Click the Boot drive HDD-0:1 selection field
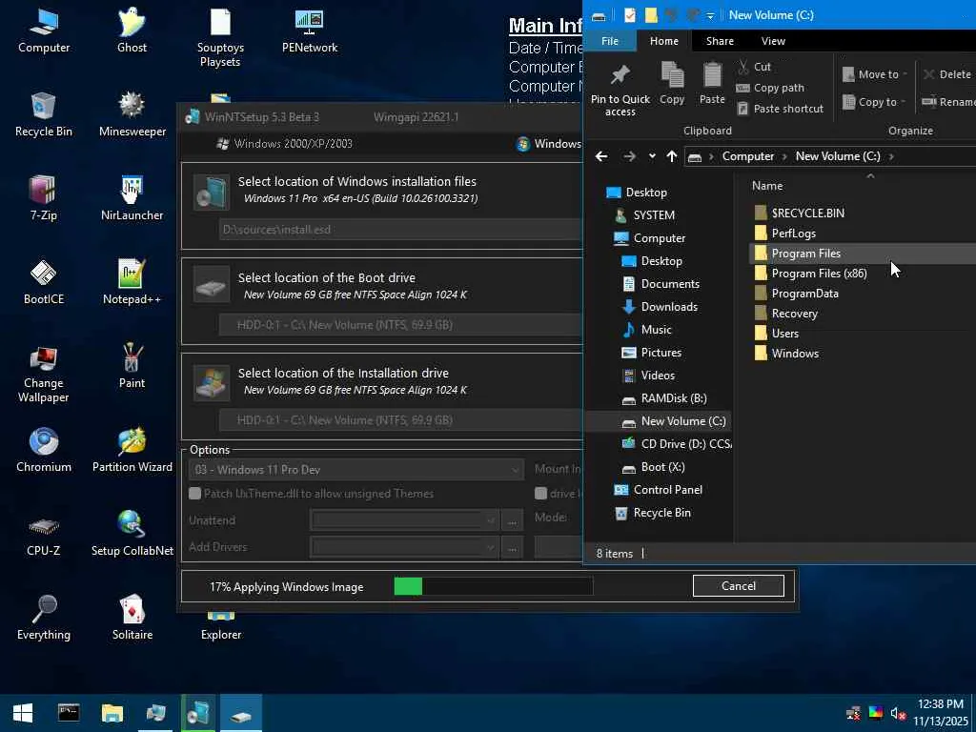976x732 pixels. point(401,325)
